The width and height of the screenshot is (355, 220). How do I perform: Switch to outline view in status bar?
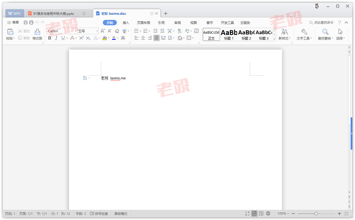coord(261,214)
